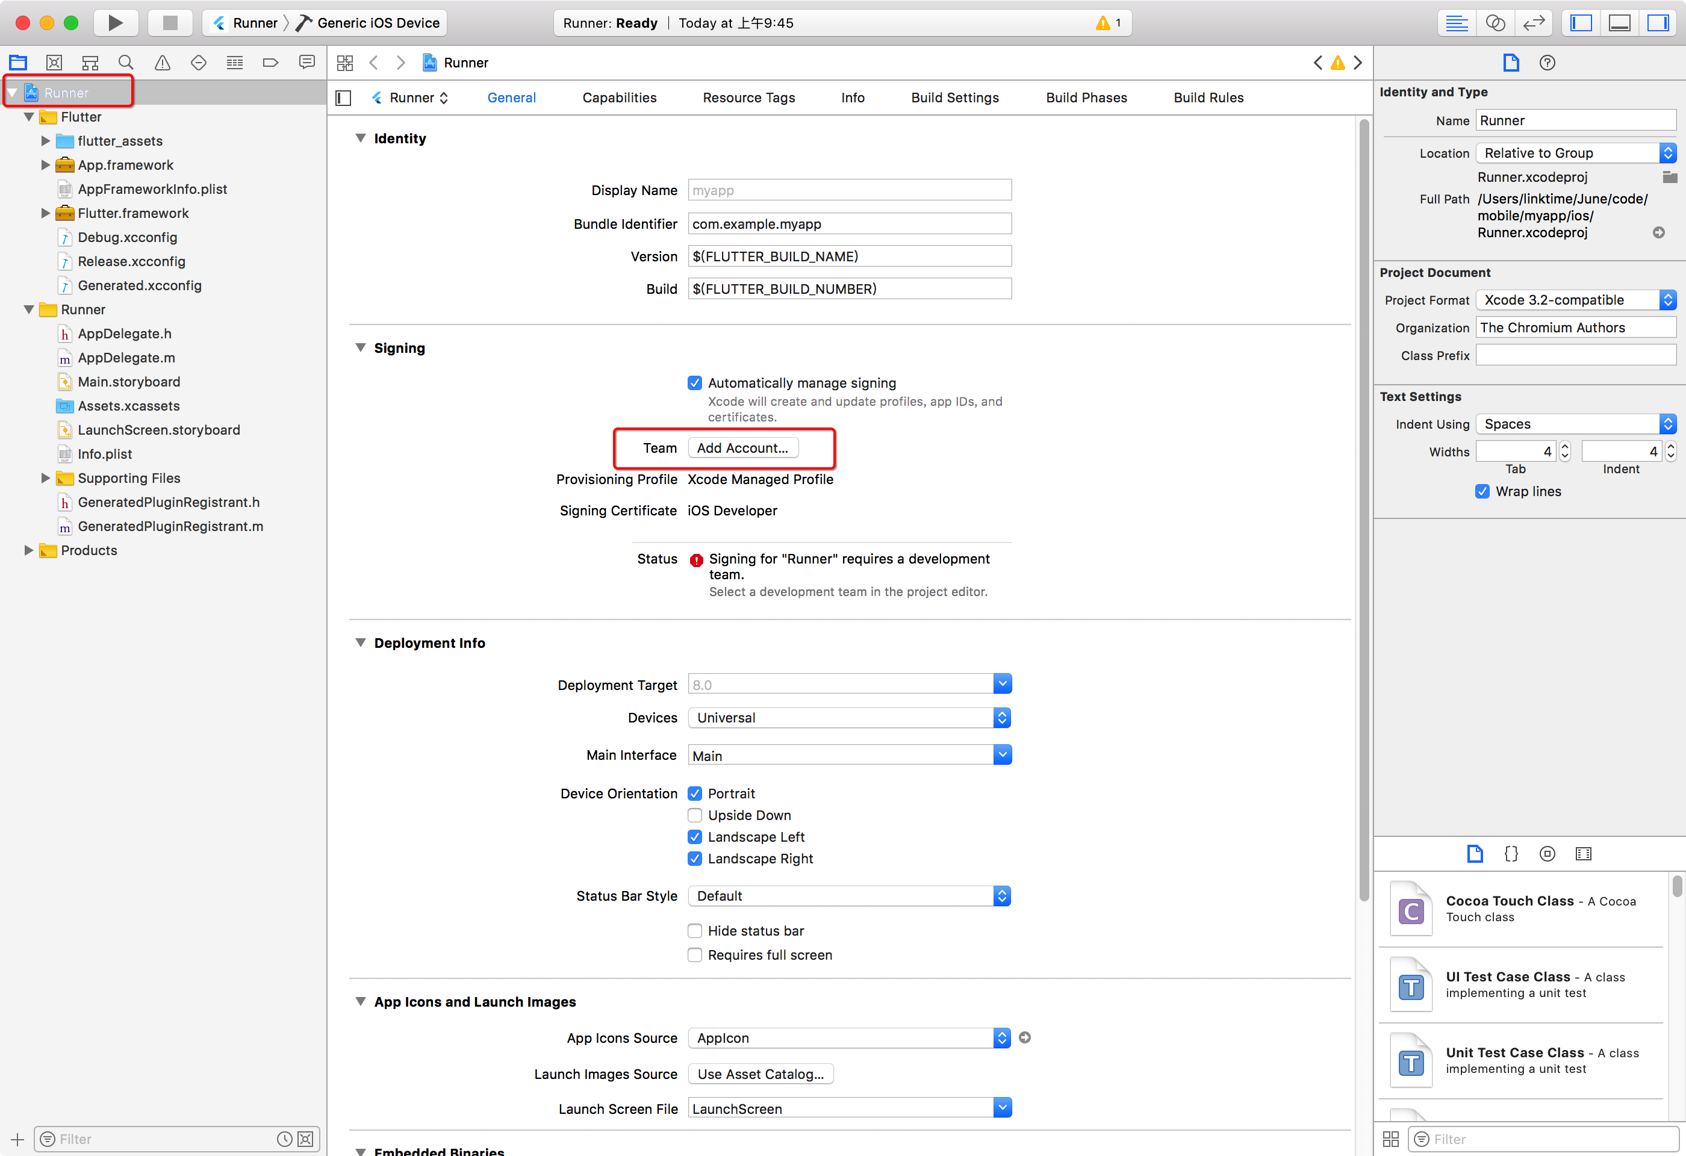Viewport: 1686px width, 1156px height.
Task: Click the Stop build button
Action: coord(170,22)
